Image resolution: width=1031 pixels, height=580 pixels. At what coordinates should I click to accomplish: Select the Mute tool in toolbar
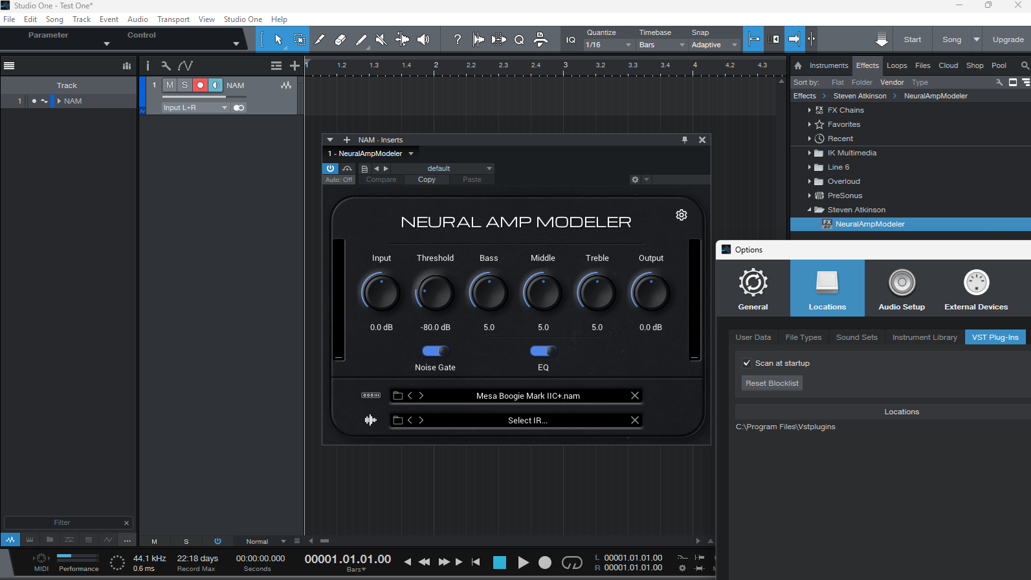381,39
